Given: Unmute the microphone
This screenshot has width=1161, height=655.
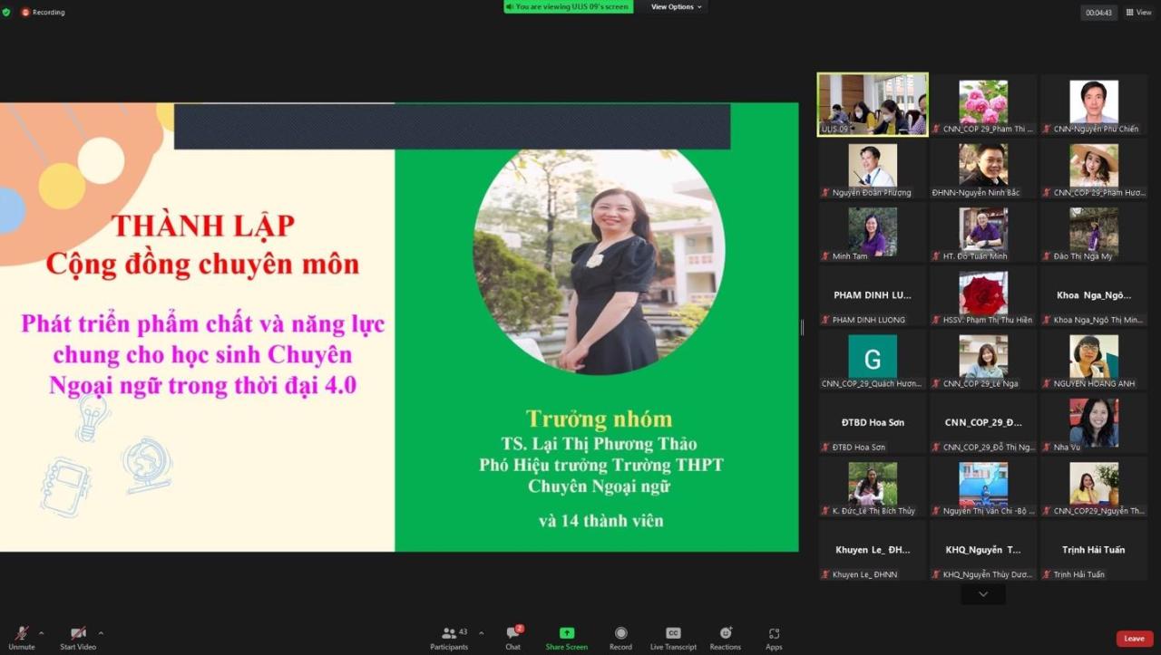Looking at the screenshot, I should click(x=20, y=633).
